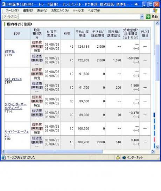
Task: Click the page-loaded status bar icon
Action: click(x=3, y=157)
